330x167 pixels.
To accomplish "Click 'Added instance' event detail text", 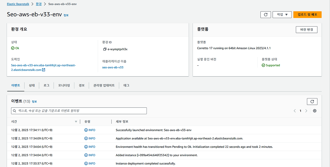I will click(x=157, y=155).
